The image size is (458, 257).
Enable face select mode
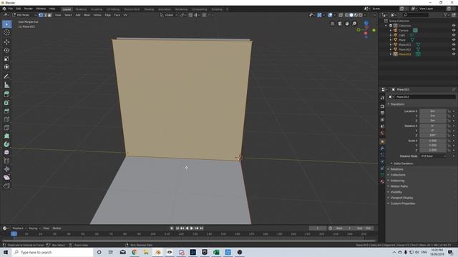click(x=49, y=15)
